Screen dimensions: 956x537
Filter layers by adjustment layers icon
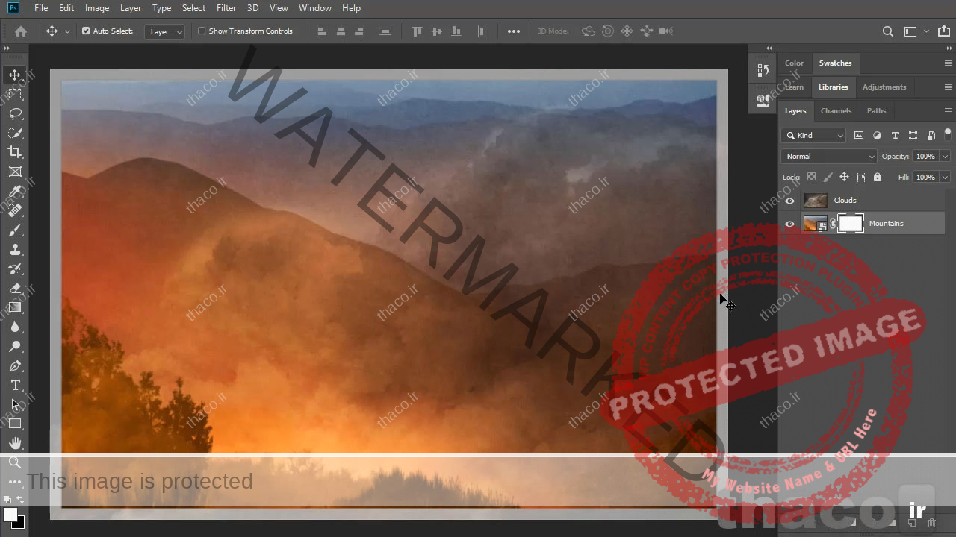point(877,135)
